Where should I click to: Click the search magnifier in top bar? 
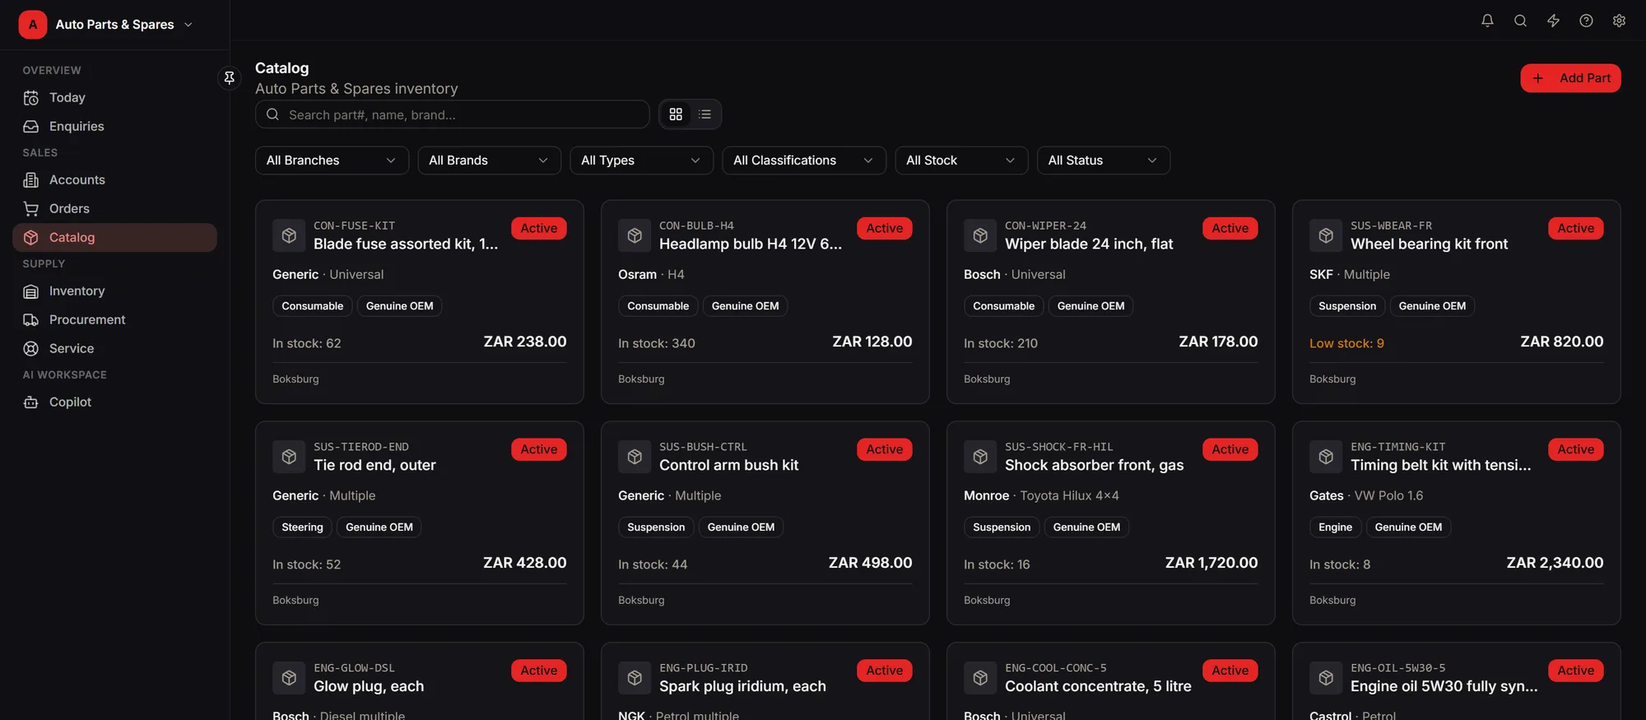click(1520, 21)
